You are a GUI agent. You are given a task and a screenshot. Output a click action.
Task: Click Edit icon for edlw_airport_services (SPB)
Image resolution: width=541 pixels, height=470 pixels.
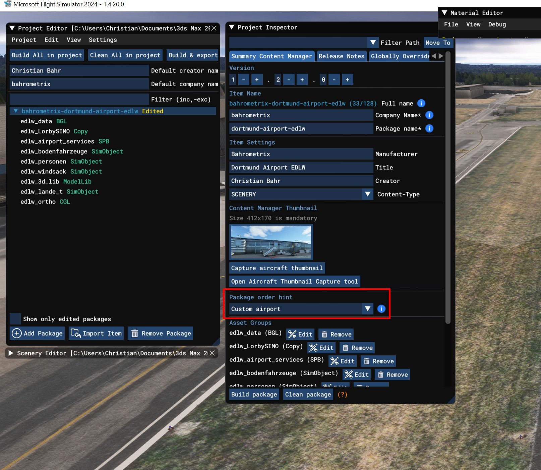pos(335,361)
